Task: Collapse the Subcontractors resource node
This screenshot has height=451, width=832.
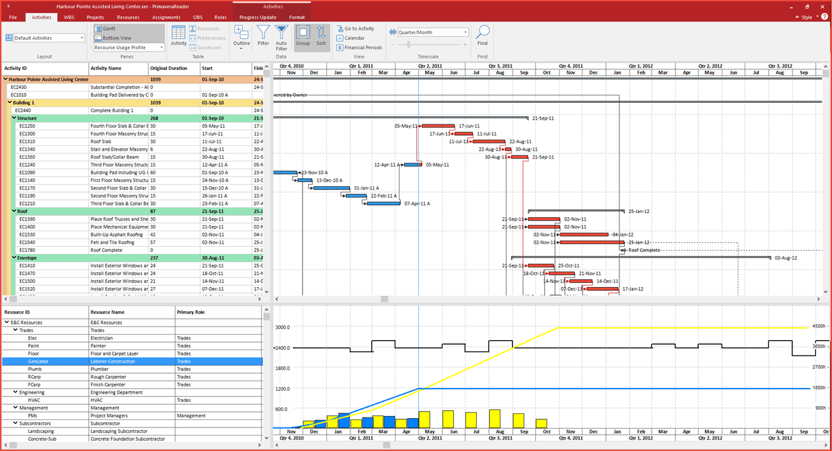Action: tap(15, 423)
